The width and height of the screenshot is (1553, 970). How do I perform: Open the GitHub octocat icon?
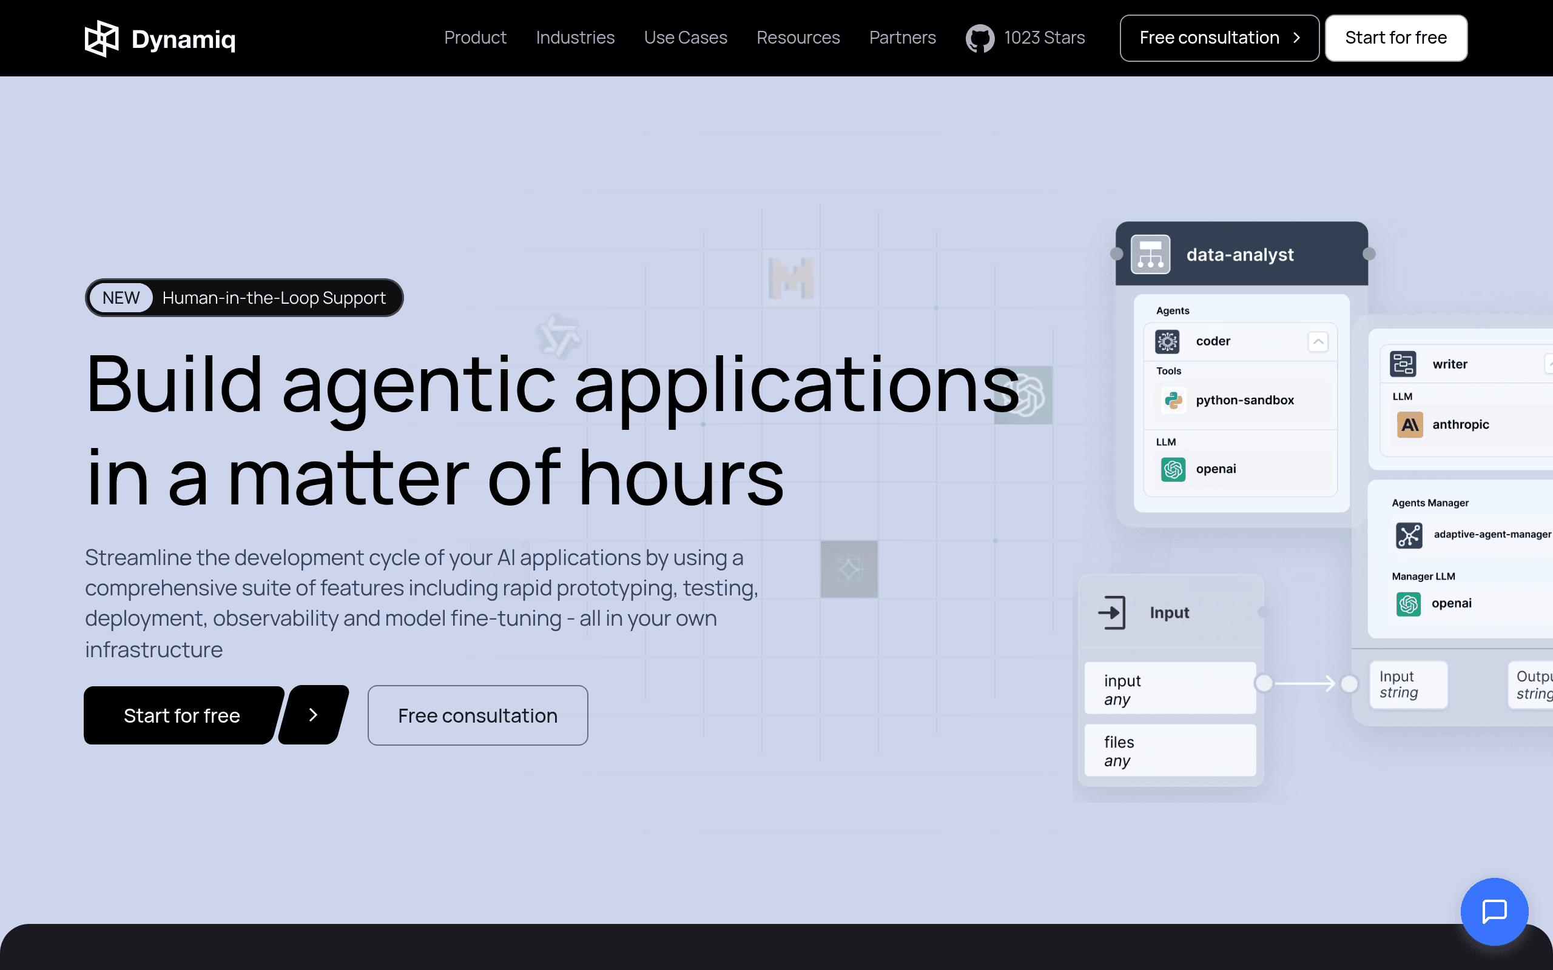click(979, 38)
